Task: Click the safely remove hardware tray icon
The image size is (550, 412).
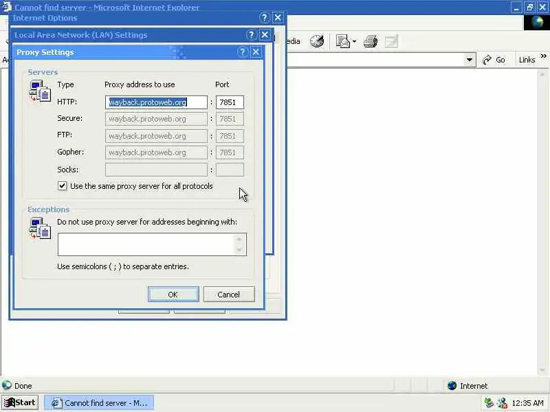Action: 489,403
